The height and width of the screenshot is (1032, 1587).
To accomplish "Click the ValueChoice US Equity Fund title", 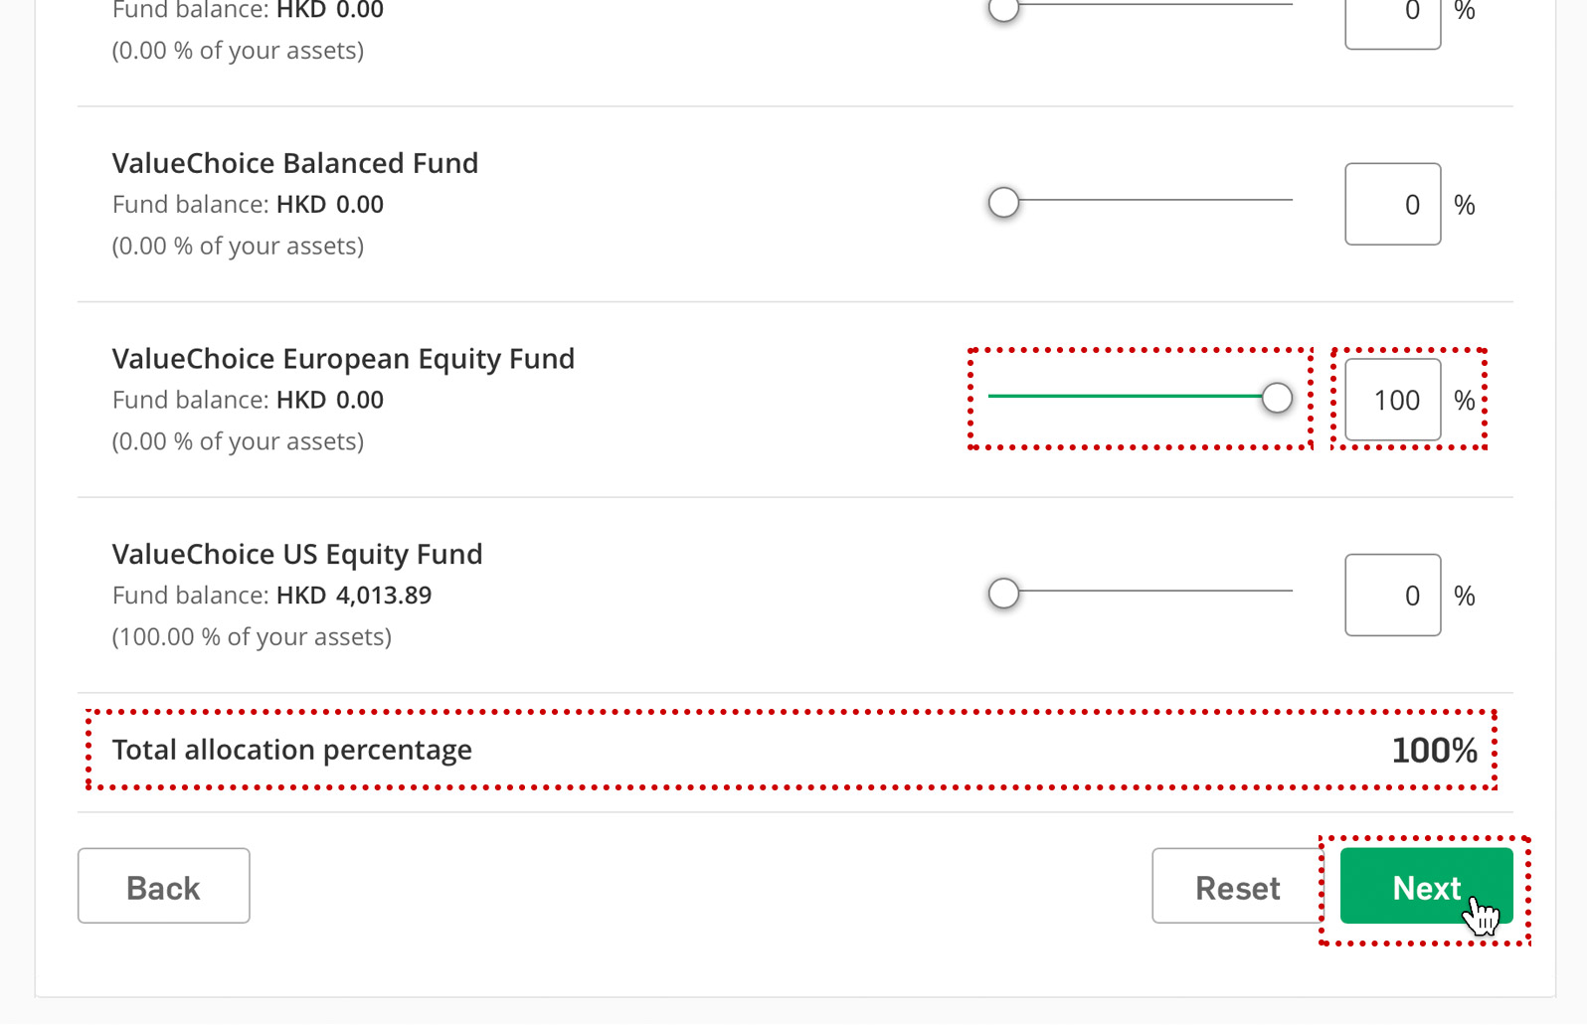I will [x=297, y=555].
